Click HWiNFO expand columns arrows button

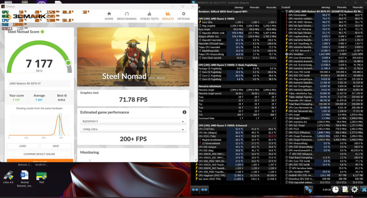tap(195, 190)
